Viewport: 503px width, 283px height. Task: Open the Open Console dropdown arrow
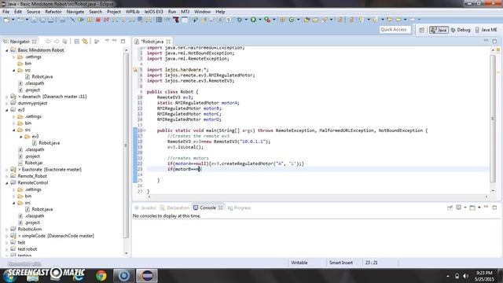coord(479,208)
